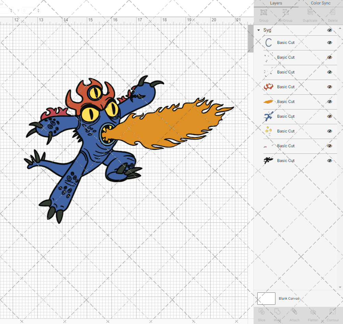This screenshot has height=324, width=343.
Task: Switch to the Layers tab
Action: (276, 3)
